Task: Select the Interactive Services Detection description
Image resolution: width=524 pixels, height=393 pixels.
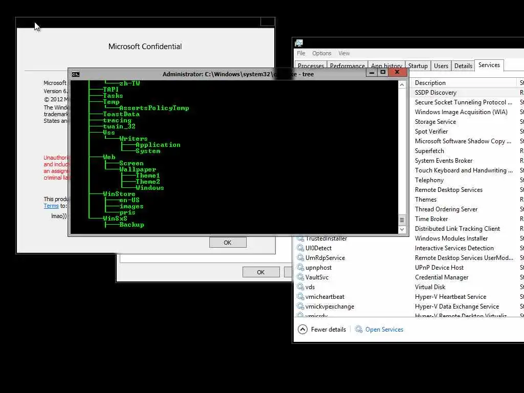Action: [x=454, y=248]
